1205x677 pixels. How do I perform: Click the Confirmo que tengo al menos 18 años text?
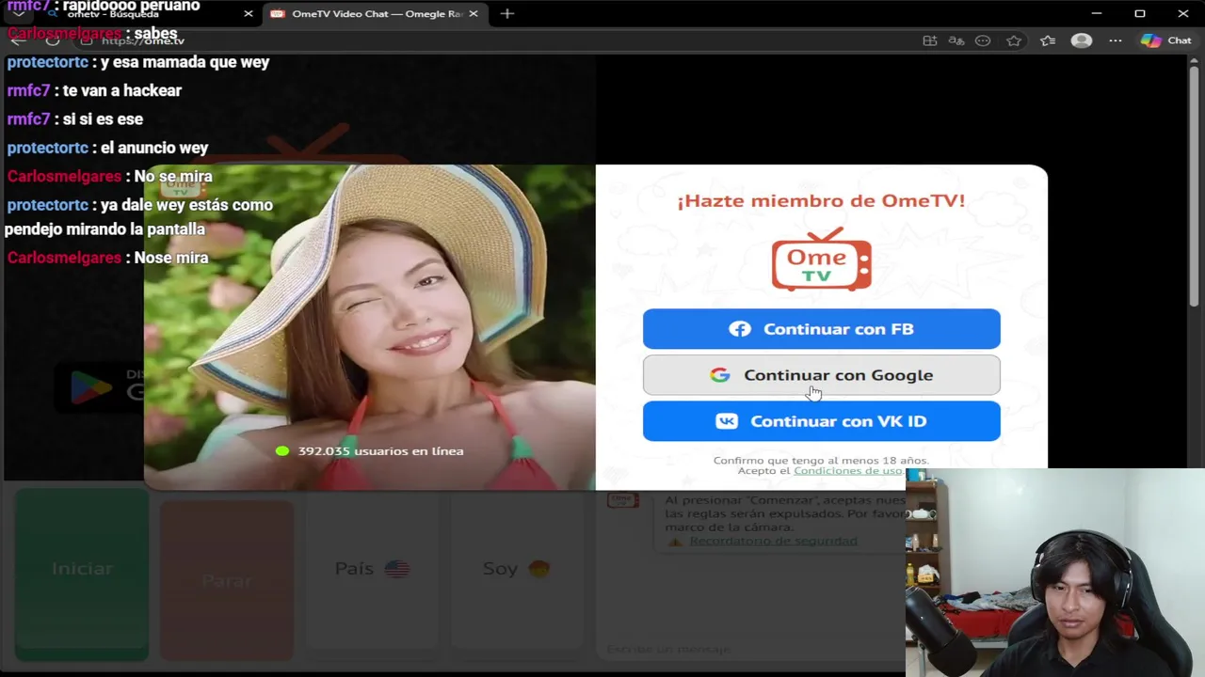tap(821, 461)
